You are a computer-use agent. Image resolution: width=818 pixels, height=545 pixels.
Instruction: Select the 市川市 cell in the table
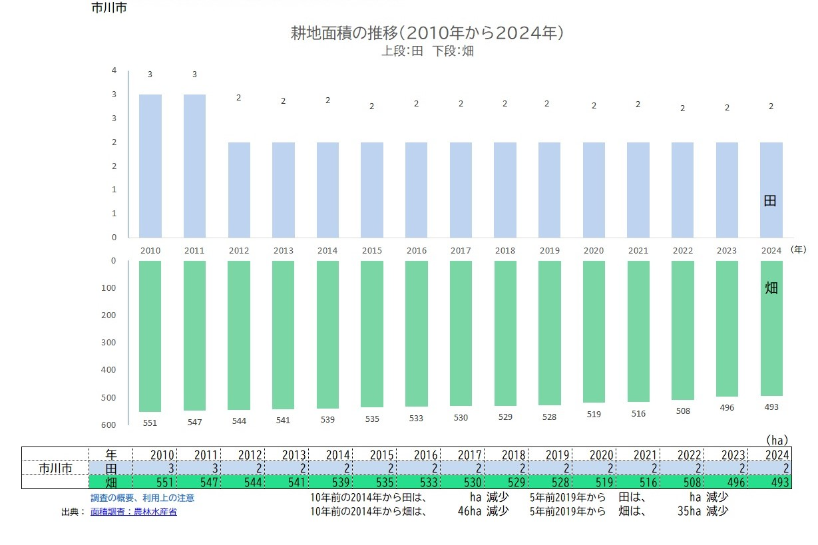[x=55, y=468]
